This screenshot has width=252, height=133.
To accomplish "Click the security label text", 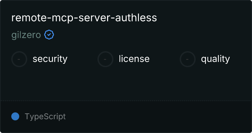I will click(50, 59).
